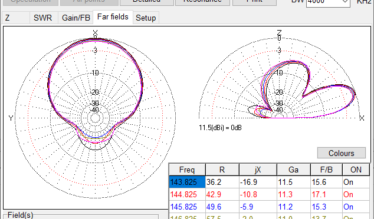Screen dimensions: 374x219
Task: Click R value 36.2
Action: [x=222, y=182]
